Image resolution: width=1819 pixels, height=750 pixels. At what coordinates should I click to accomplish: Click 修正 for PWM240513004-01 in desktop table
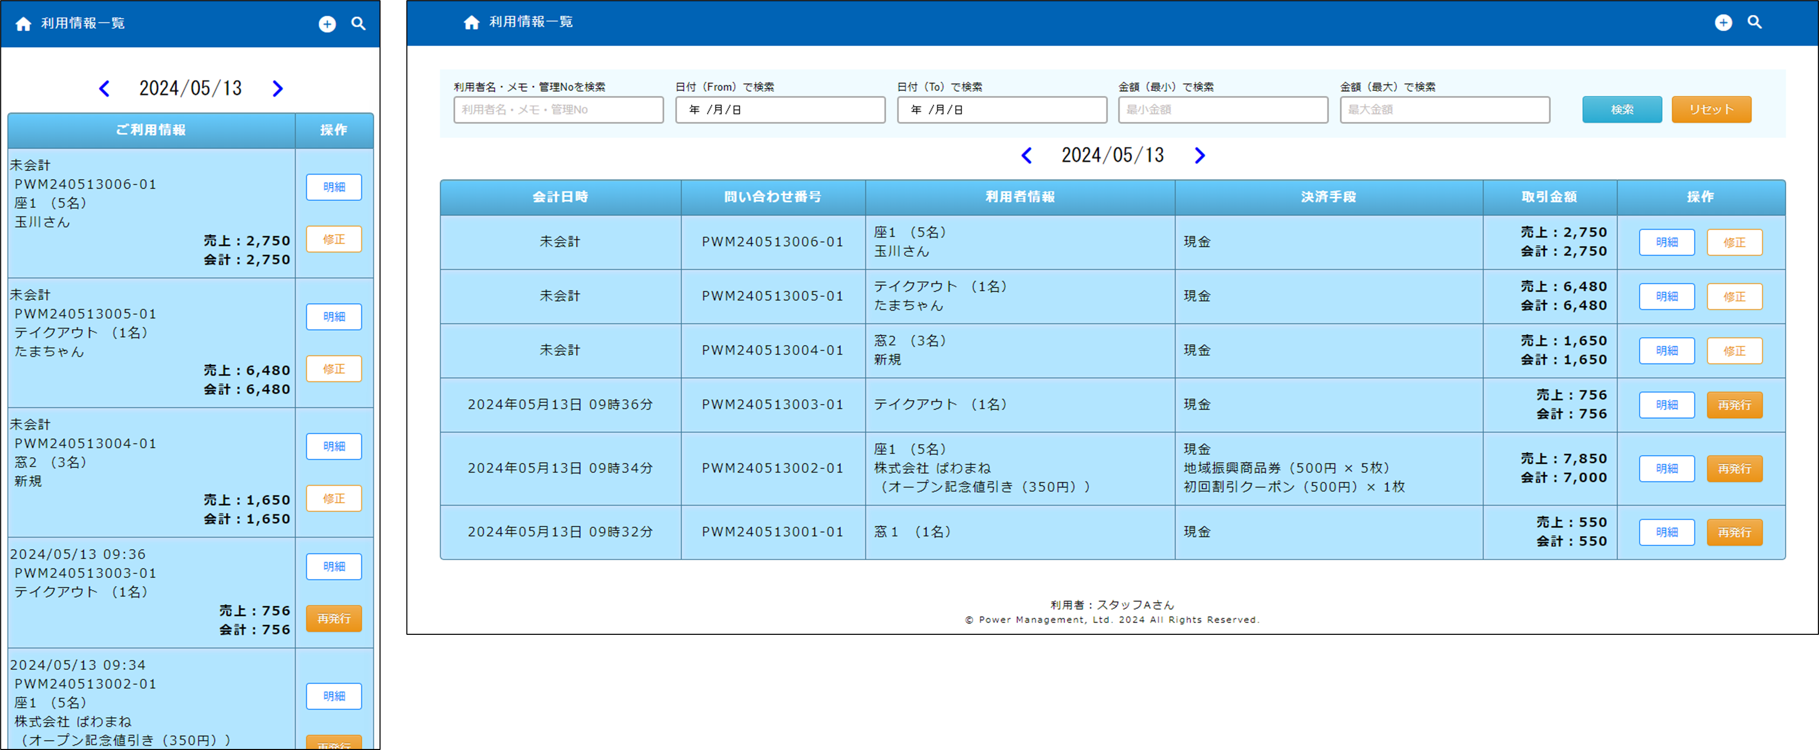click(1734, 351)
